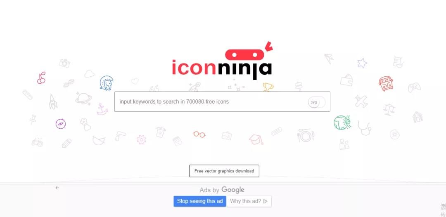This screenshot has width=446, height=217.
Task: Click Stop seeing this ad button
Action: pos(200,201)
